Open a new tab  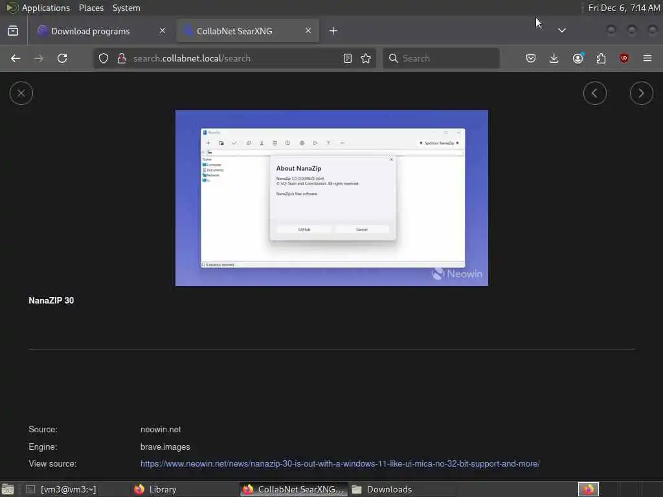click(x=333, y=31)
